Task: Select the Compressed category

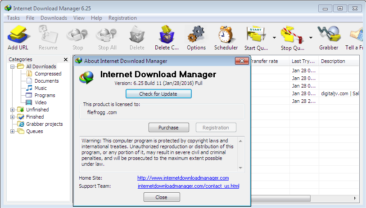Action: (x=48, y=74)
